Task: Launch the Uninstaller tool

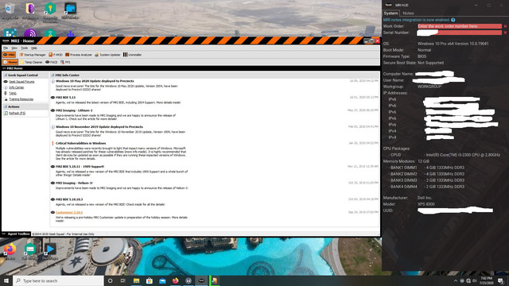Action: pos(133,55)
